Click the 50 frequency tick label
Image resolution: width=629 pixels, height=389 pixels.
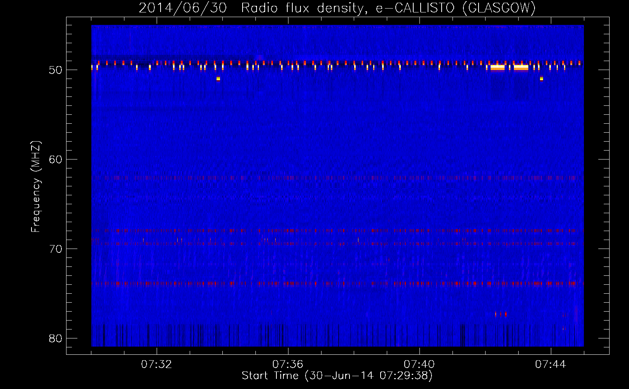(56, 70)
